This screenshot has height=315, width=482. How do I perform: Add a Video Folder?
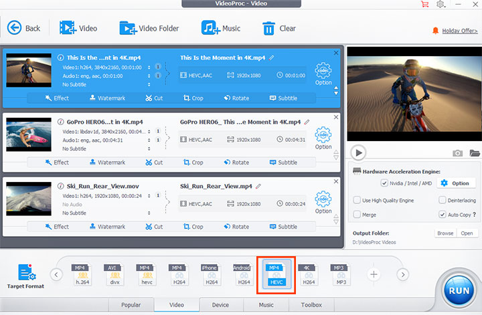(149, 28)
